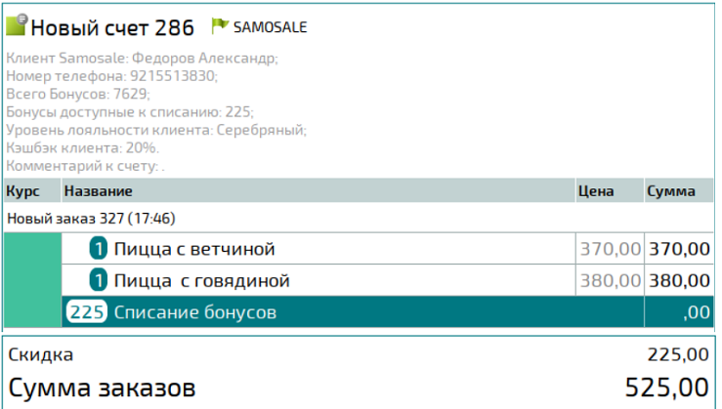This screenshot has height=409, width=722.
Task: Click the Номер телефона client info line
Action: (111, 75)
